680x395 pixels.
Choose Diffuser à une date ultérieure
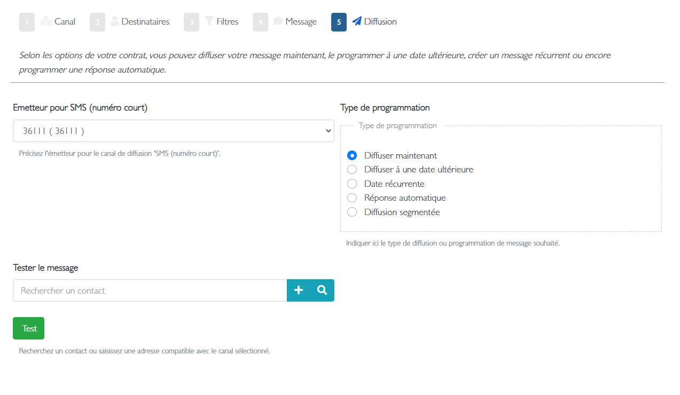352,170
